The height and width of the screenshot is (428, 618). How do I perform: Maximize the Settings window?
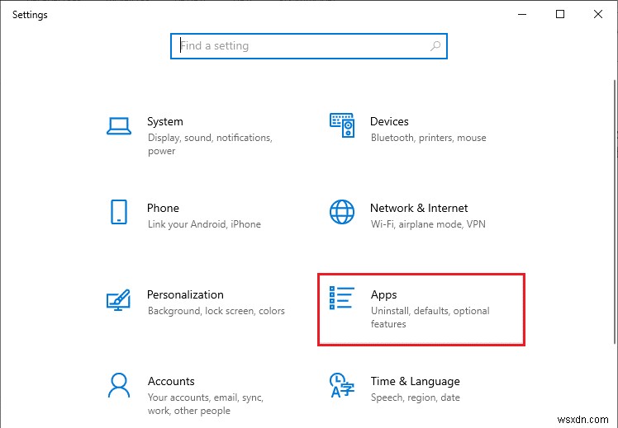pos(560,14)
